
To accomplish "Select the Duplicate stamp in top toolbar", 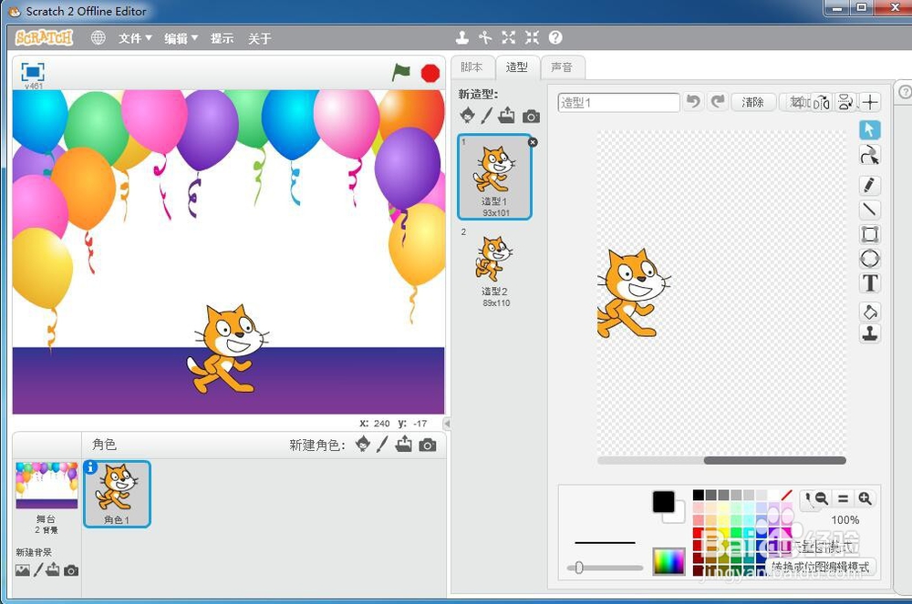I will click(x=462, y=37).
